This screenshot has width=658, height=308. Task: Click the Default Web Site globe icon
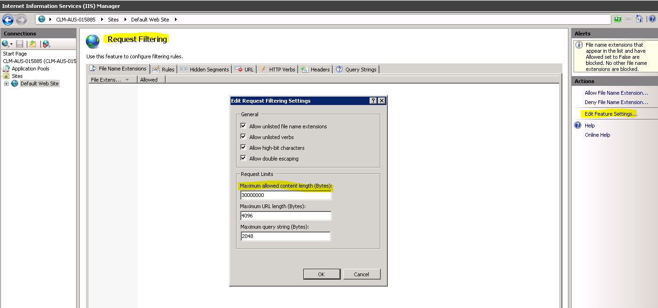[x=14, y=84]
